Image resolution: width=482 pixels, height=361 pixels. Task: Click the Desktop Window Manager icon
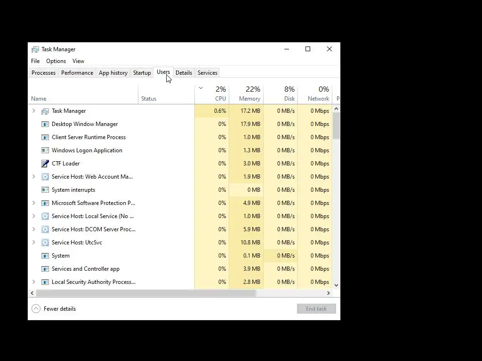(x=45, y=124)
